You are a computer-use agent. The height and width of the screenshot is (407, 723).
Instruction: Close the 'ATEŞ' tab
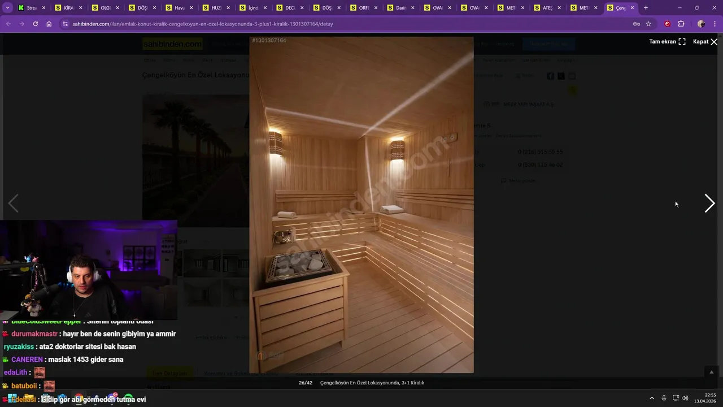[559, 8]
